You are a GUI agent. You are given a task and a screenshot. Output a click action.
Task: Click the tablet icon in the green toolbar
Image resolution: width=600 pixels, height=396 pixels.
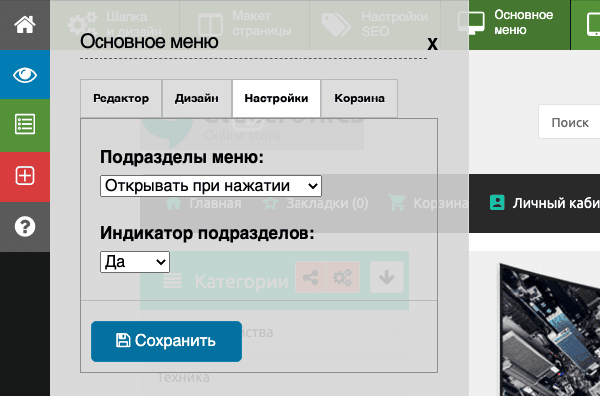[x=593, y=24]
